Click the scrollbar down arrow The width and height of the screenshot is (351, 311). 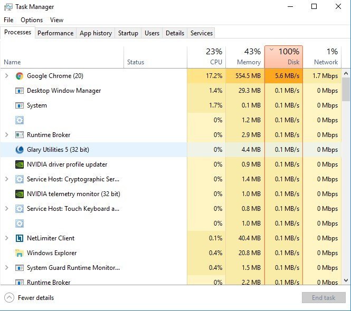[346, 280]
